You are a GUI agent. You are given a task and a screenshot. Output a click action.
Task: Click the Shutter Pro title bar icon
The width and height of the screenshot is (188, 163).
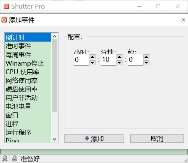6,6
